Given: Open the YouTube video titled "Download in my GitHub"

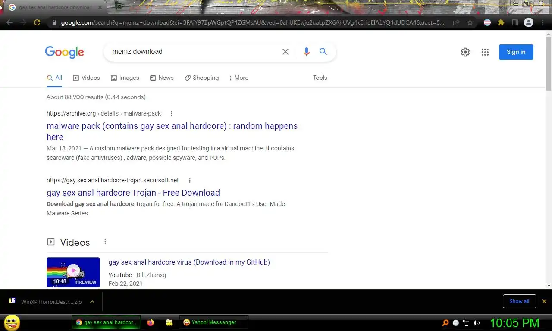Looking at the screenshot, I should pos(189,262).
